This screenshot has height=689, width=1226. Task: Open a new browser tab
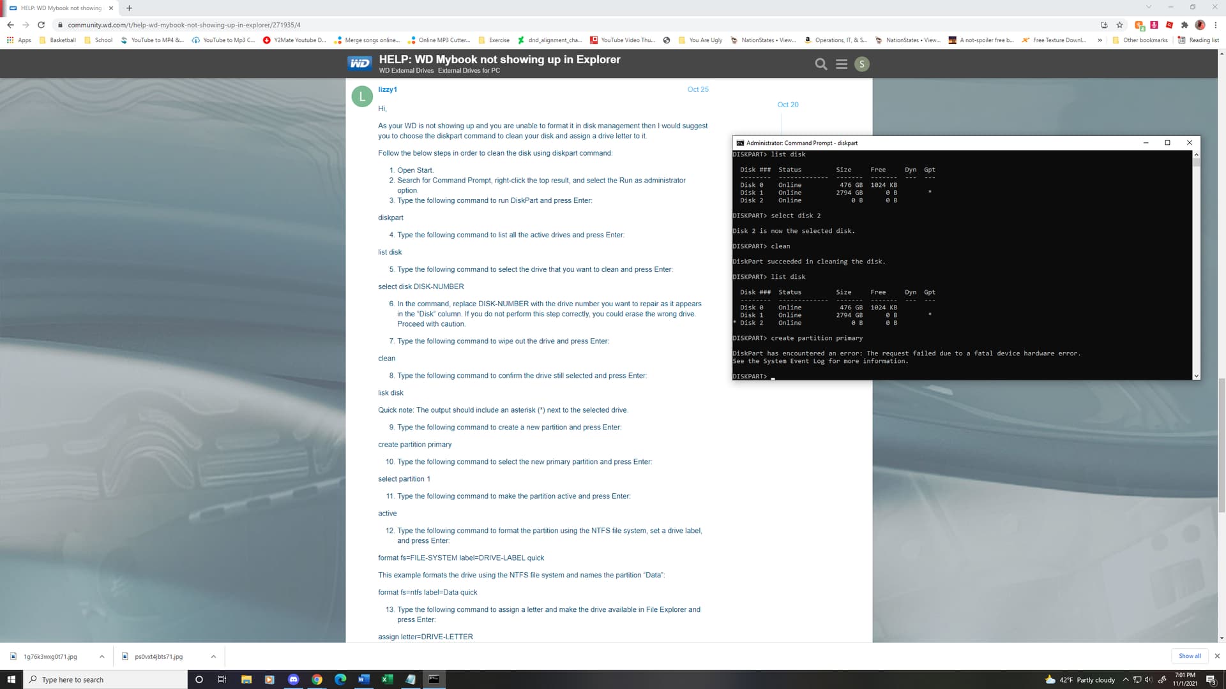(129, 8)
